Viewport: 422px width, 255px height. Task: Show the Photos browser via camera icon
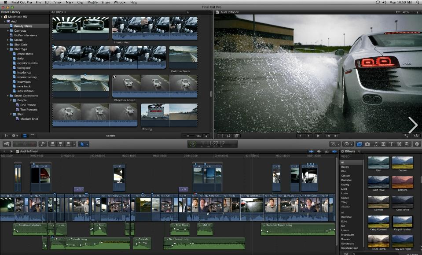pyautogui.click(x=367, y=144)
